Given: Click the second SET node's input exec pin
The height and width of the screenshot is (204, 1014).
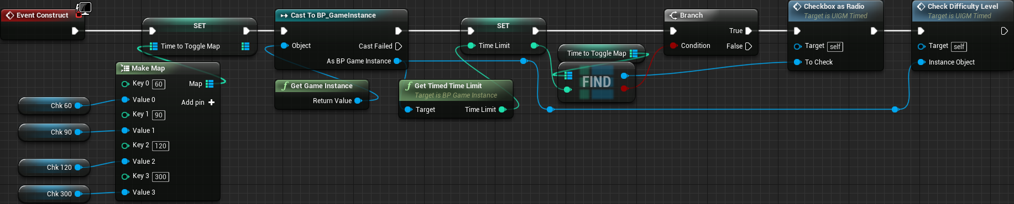Looking at the screenshot, I should tap(471, 31).
